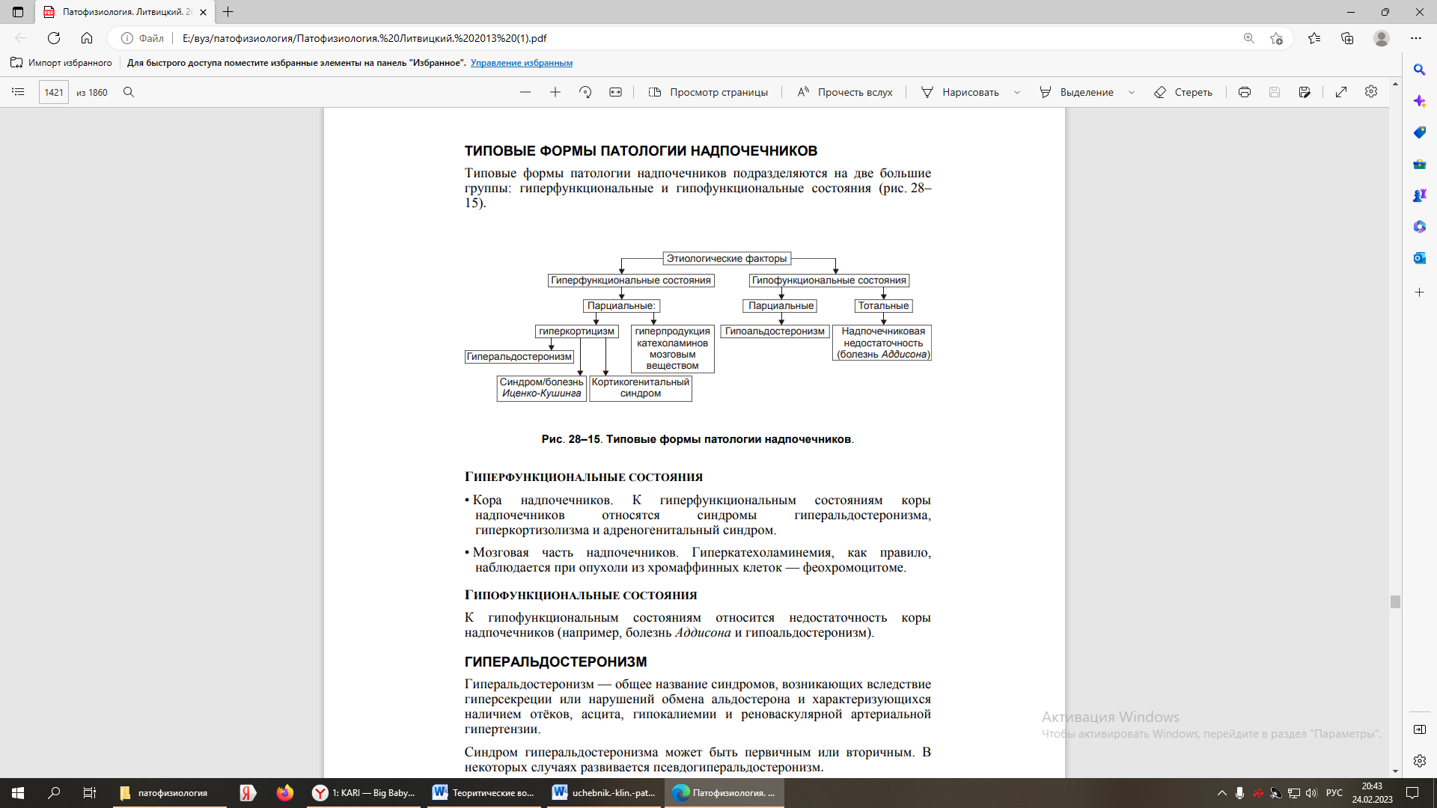Switch to патофизиология folder in taskbar
Image resolution: width=1437 pixels, height=808 pixels.
coord(170,793)
